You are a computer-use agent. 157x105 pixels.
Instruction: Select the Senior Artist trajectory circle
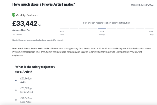[16, 90]
